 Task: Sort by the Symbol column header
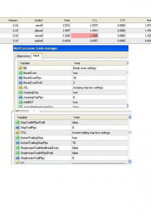pyautogui.click(x=31, y=20)
